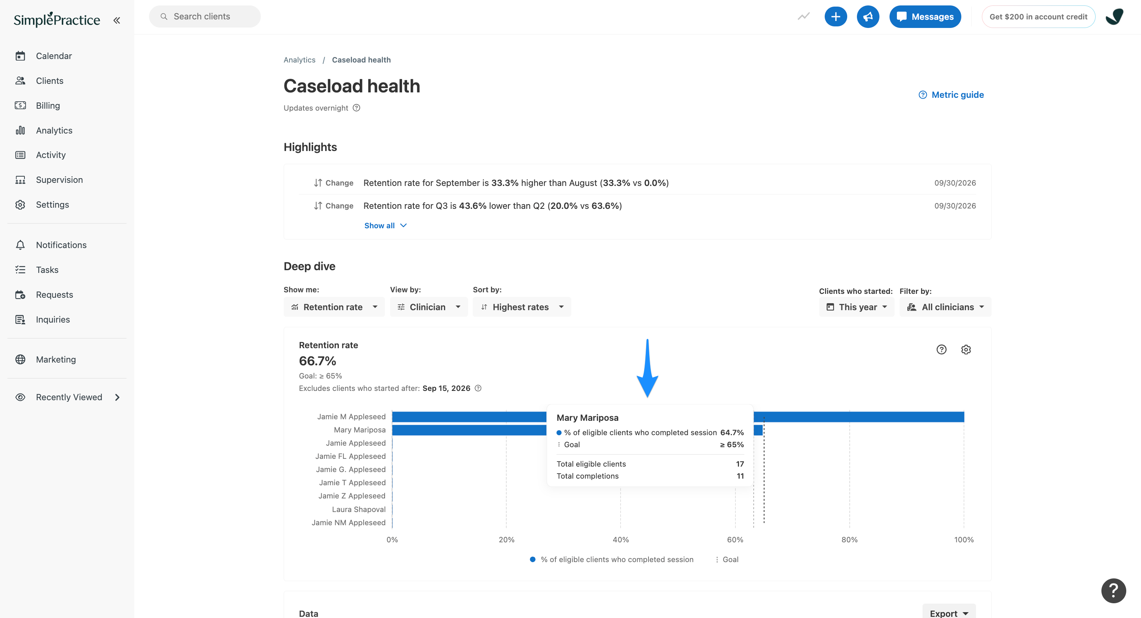Expand highlights with Show all
Screen dimensions: 1141x618
(x=385, y=226)
